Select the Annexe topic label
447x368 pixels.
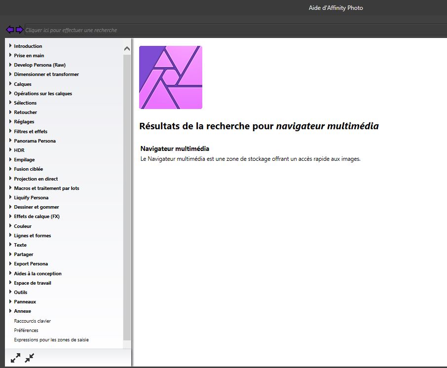[x=23, y=311]
